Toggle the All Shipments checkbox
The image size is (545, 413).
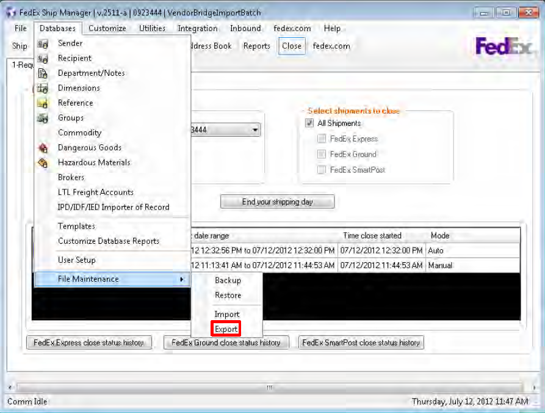coord(309,123)
